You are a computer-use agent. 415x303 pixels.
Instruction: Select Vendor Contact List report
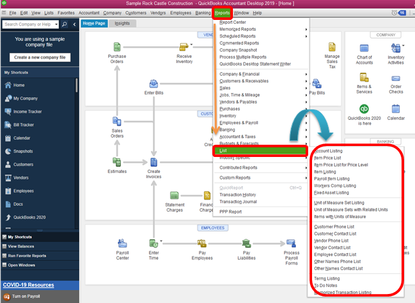click(x=332, y=248)
